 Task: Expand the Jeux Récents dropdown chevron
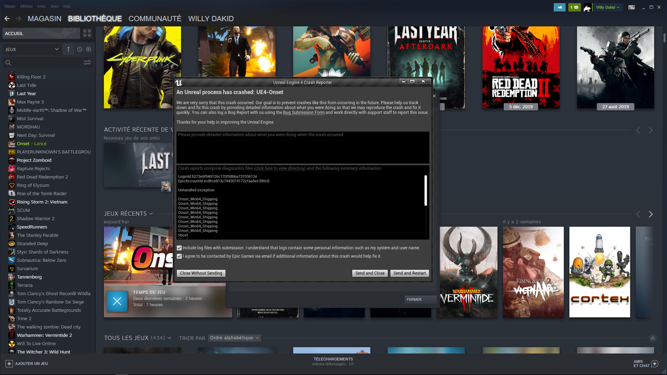(151, 213)
